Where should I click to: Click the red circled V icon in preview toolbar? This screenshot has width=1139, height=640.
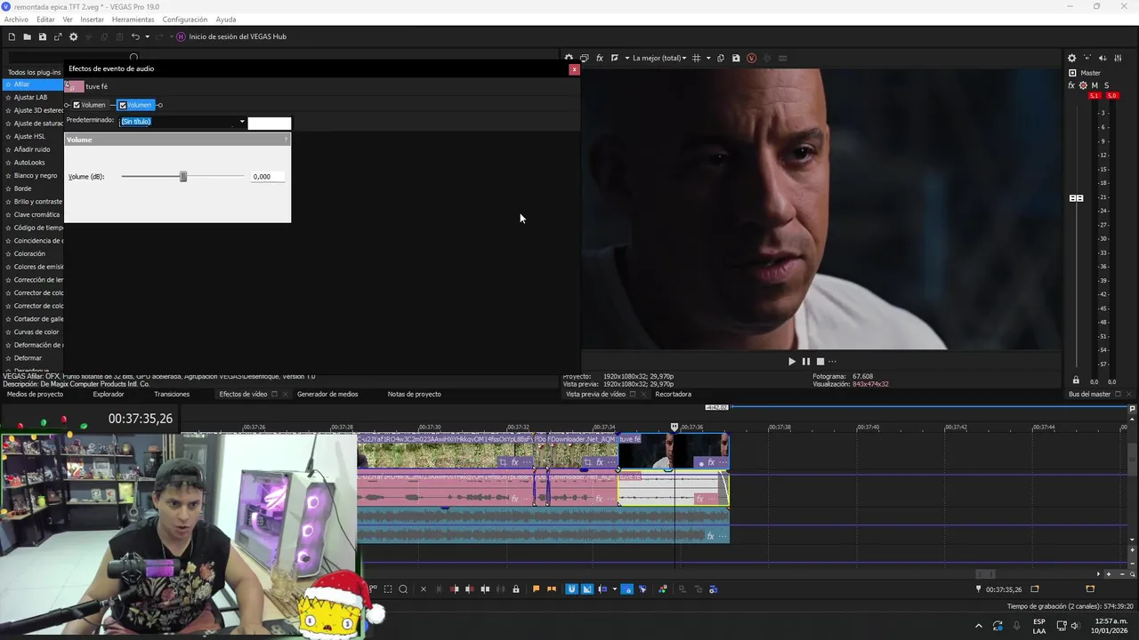tap(751, 58)
